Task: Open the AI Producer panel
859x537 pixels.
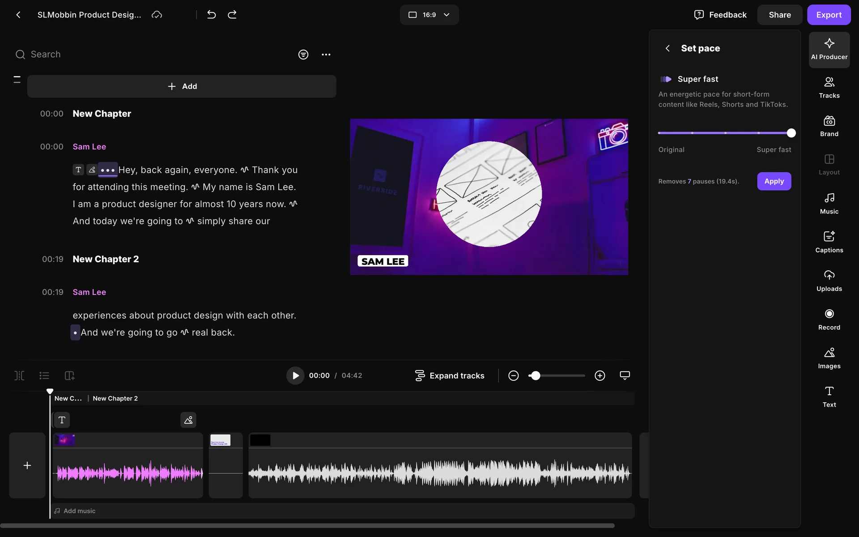Action: (829, 49)
